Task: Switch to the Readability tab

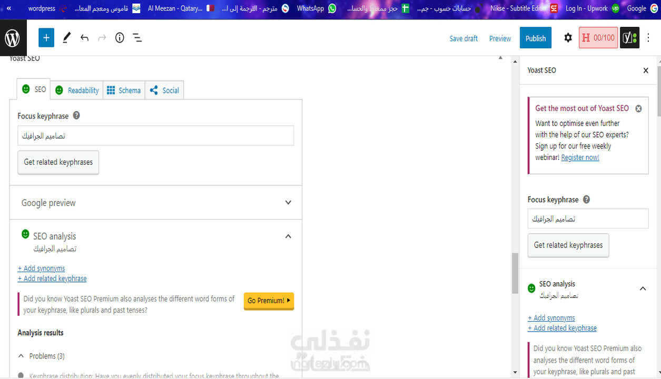Action: coord(77,90)
